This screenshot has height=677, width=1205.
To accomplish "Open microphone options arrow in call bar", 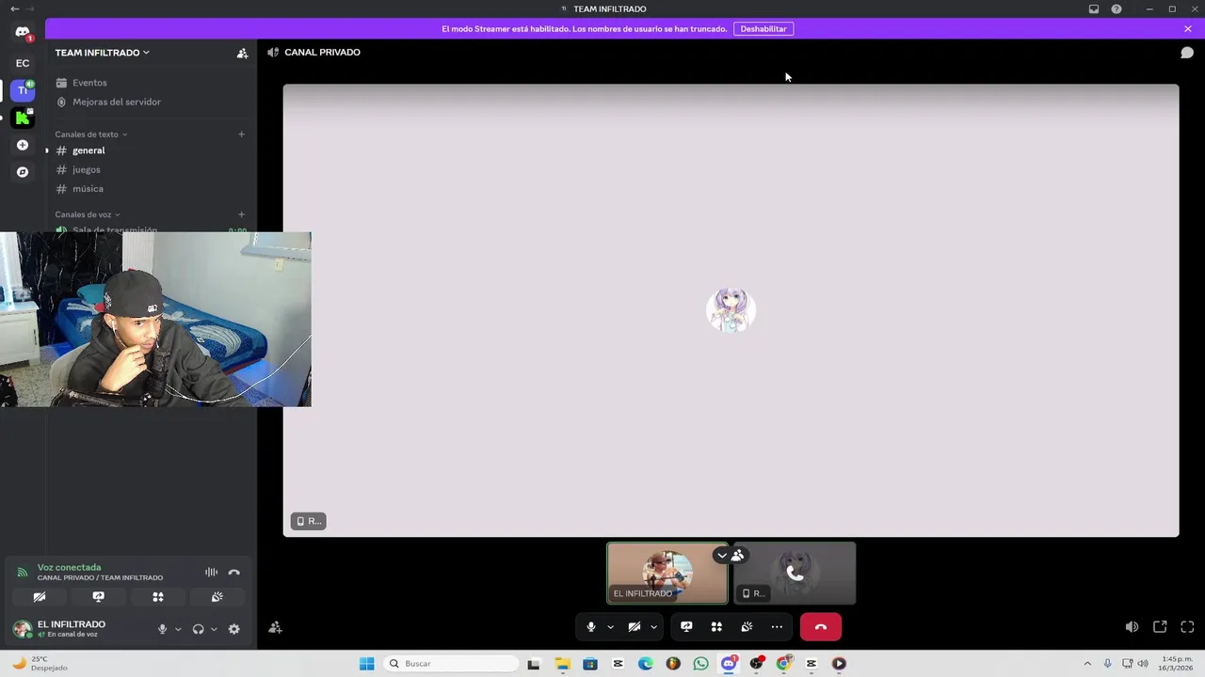I will tap(610, 627).
